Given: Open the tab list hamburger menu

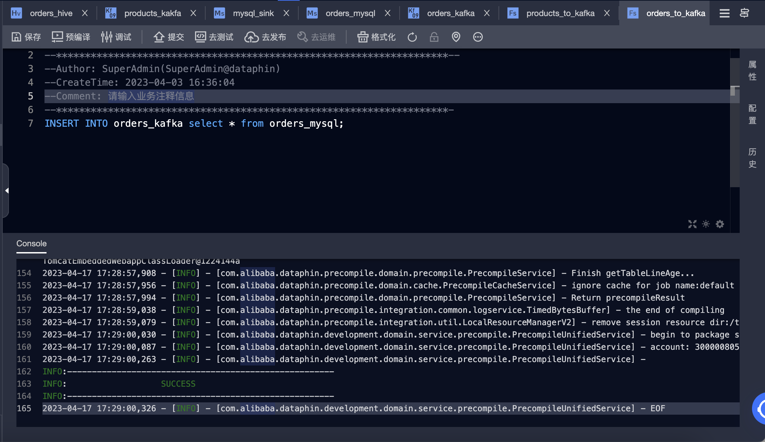Looking at the screenshot, I should 724,13.
